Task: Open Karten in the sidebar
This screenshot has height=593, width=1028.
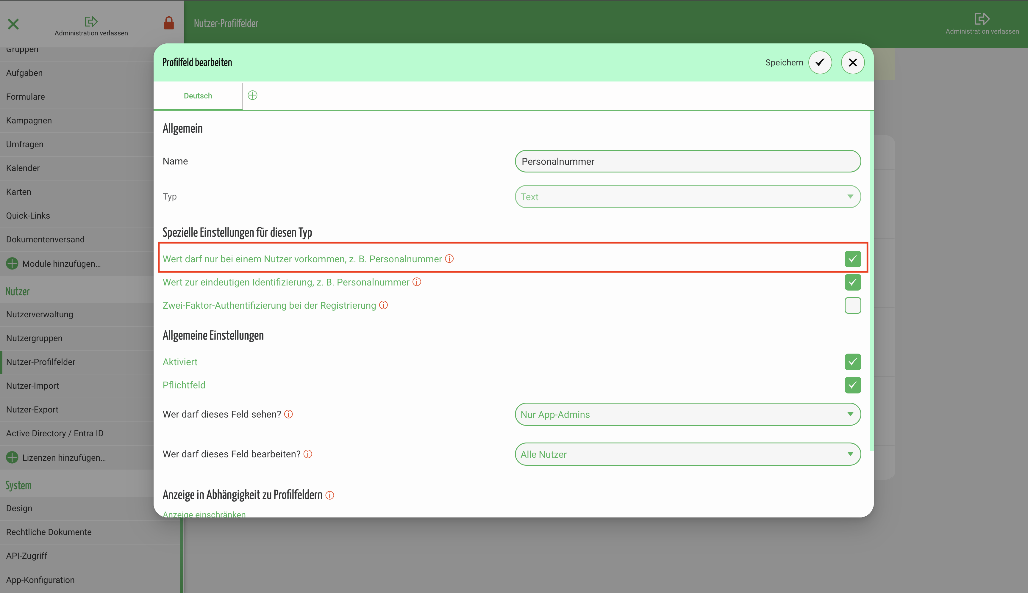Action: [x=76, y=192]
